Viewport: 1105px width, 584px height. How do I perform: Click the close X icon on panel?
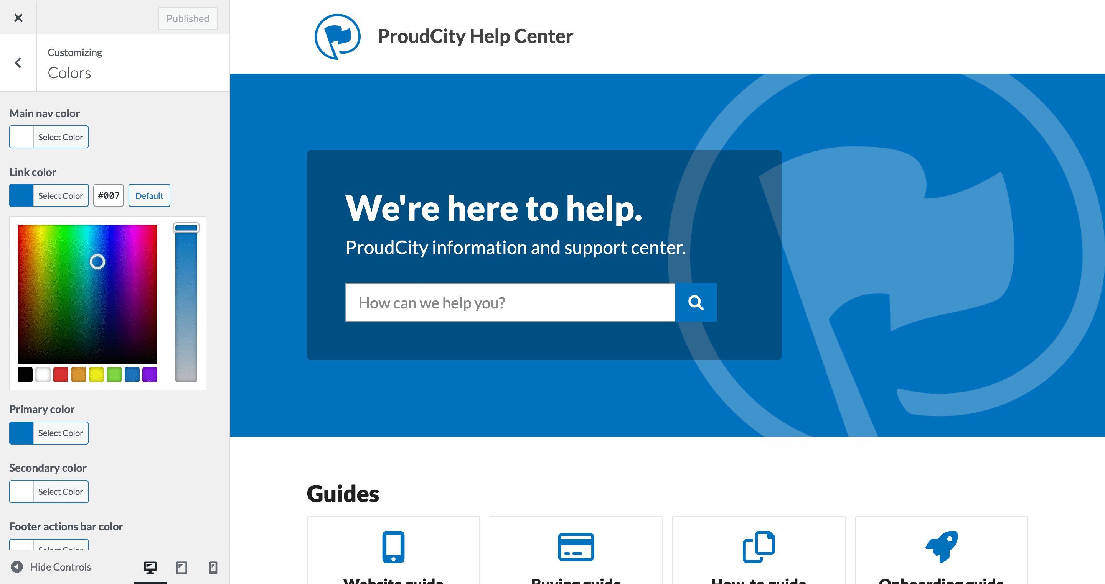pyautogui.click(x=19, y=18)
